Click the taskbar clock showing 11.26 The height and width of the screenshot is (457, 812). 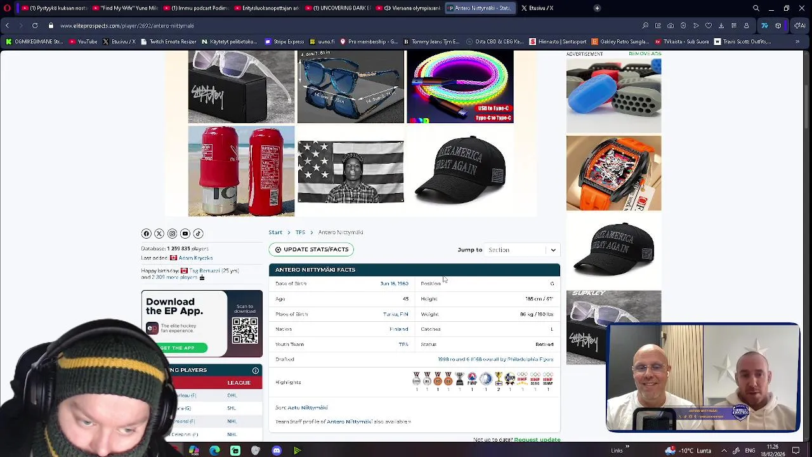[773, 451]
